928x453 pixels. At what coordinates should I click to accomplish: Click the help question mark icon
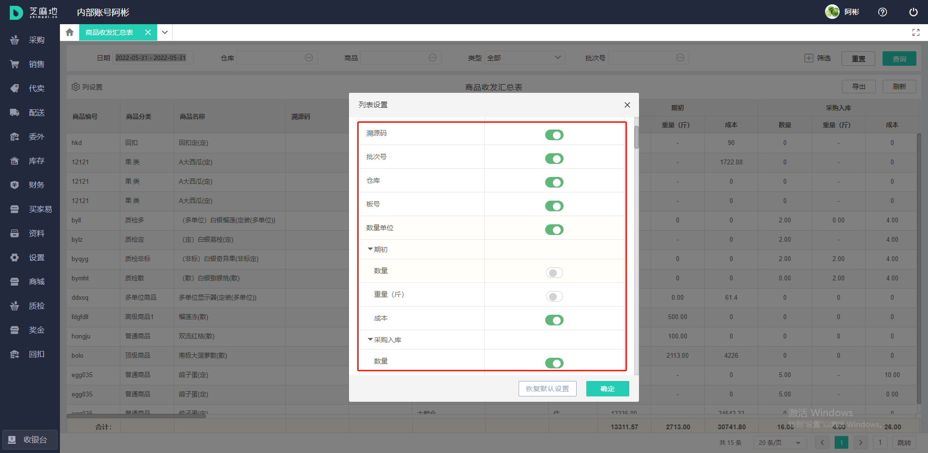883,12
